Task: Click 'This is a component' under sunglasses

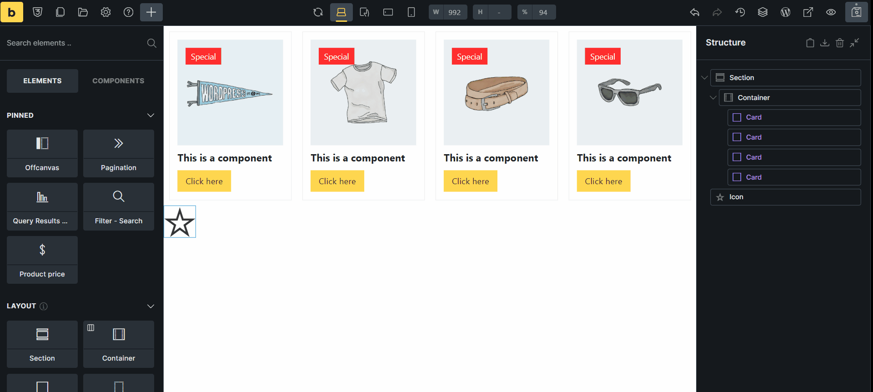Action: point(624,158)
